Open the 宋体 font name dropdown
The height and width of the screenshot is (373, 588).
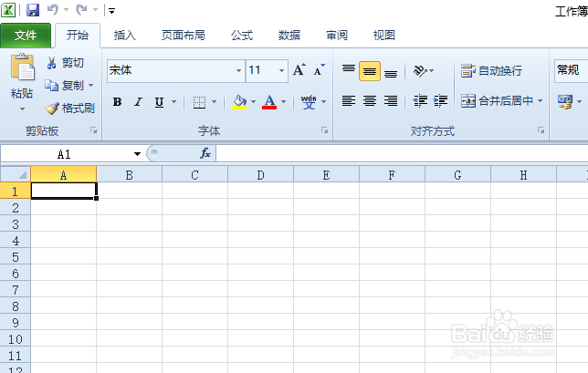(238, 70)
